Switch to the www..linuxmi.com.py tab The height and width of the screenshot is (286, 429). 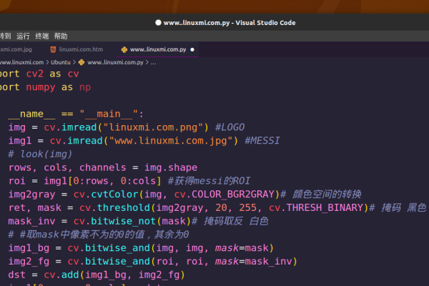[x=157, y=49]
